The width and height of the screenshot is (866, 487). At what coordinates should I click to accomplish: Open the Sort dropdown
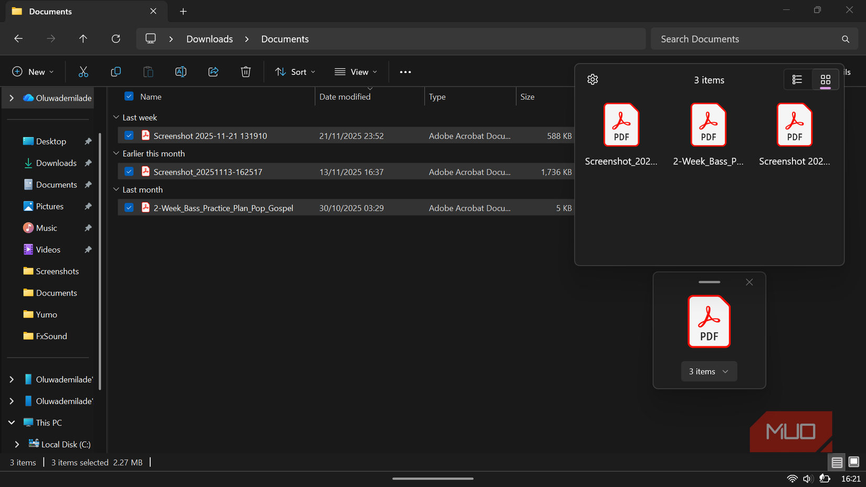(295, 71)
